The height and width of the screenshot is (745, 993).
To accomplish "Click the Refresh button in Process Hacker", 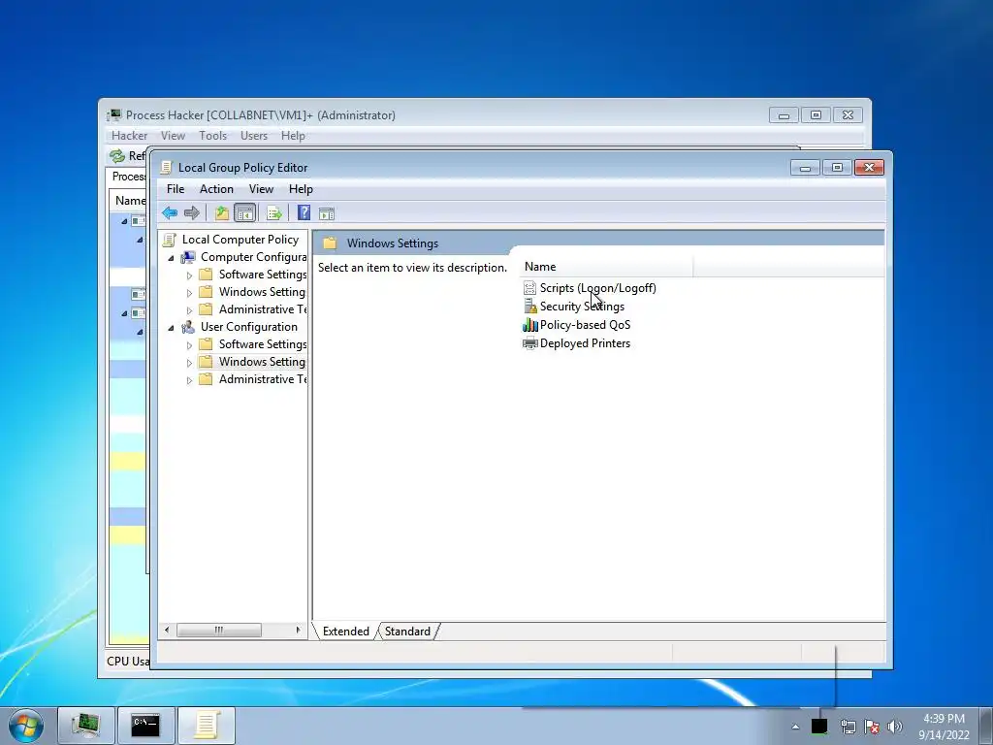I will pos(127,156).
